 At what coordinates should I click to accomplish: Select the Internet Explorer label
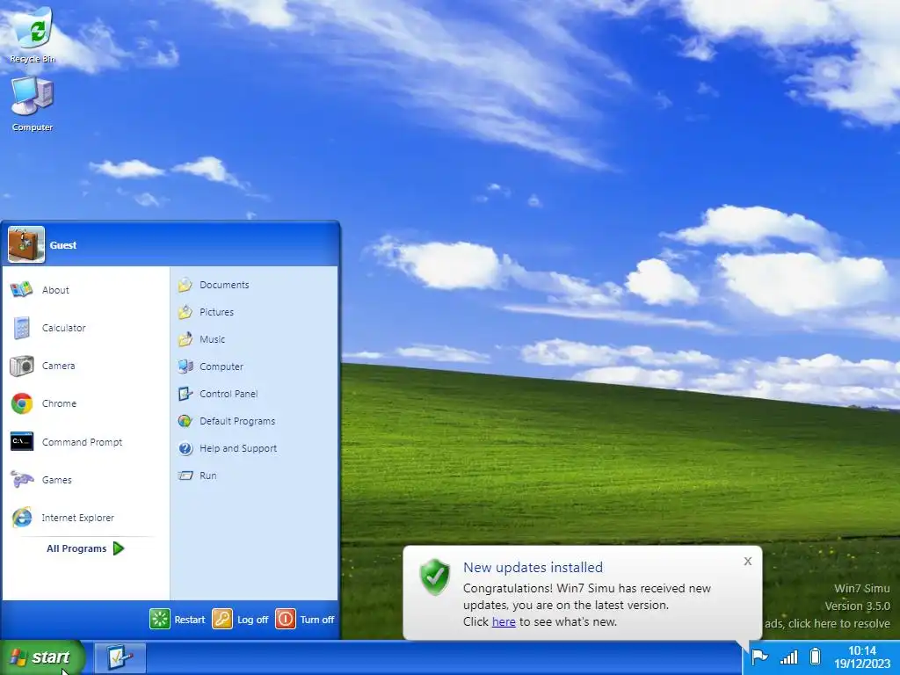77,518
